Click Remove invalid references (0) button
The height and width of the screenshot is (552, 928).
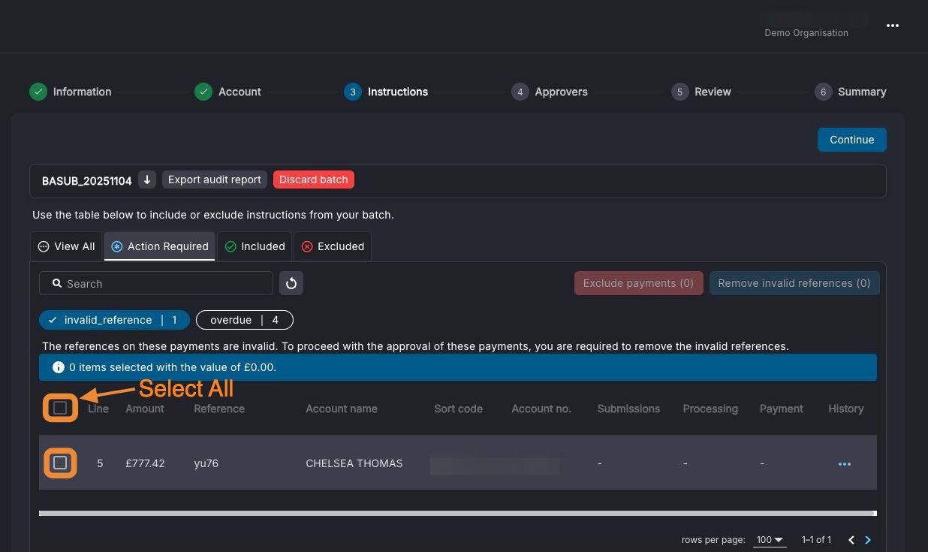click(x=794, y=283)
